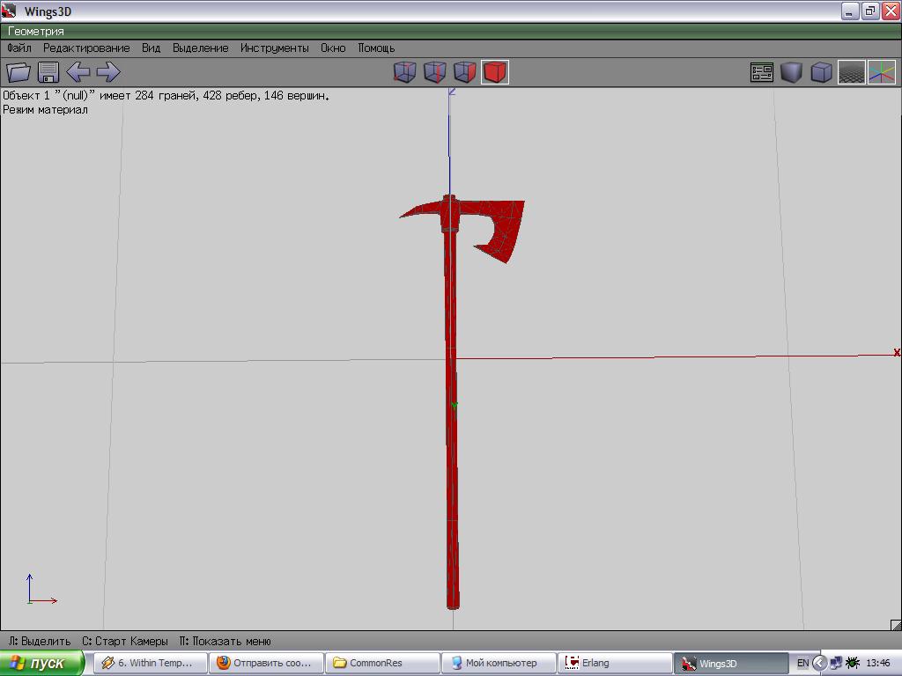Open the Редактирование menu
Viewport: 902px width, 676px height.
click(x=86, y=48)
